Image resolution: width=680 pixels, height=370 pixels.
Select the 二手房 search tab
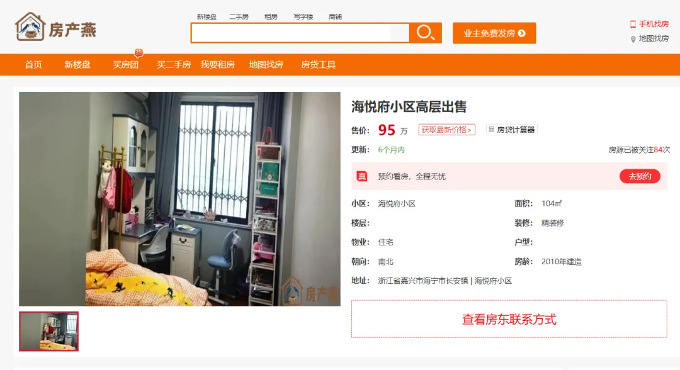click(x=239, y=17)
